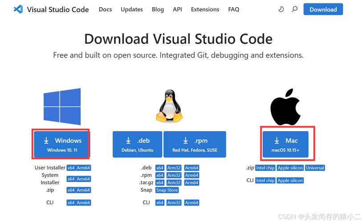Click the 'User Installer' label
362x223 pixels.
(x=50, y=168)
